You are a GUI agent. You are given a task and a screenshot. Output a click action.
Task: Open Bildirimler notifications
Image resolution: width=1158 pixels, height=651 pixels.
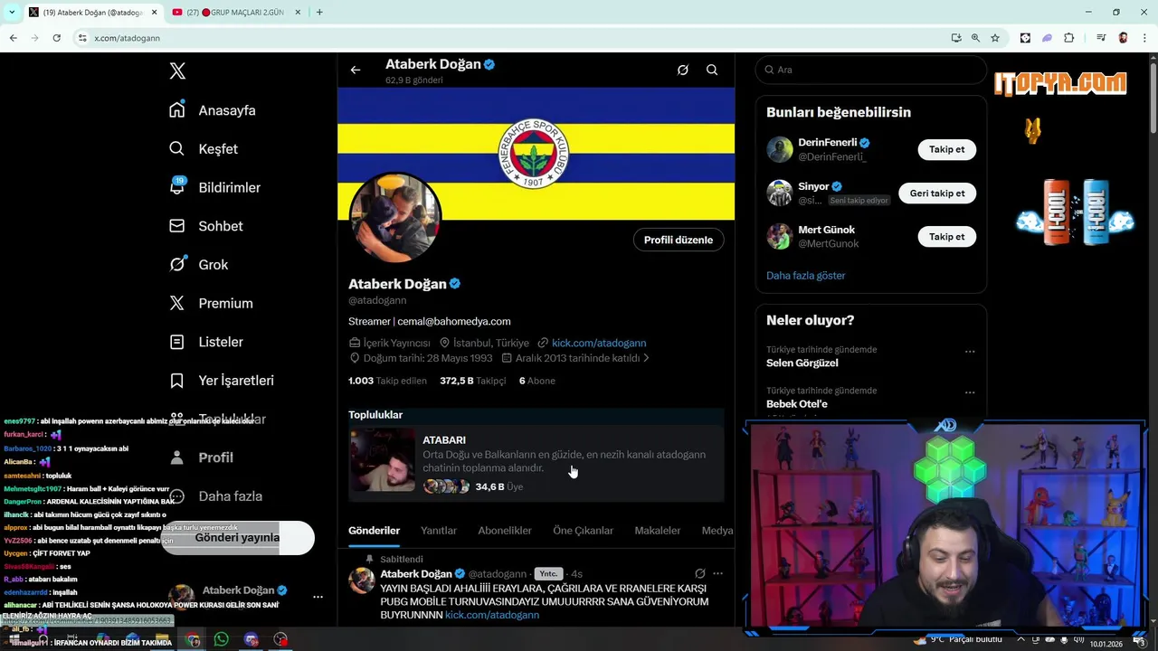point(214,187)
